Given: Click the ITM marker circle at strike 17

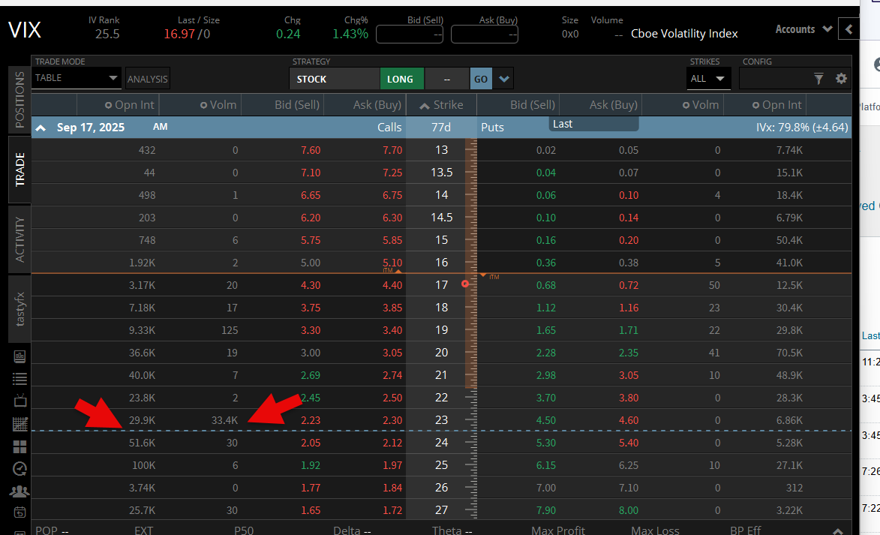Looking at the screenshot, I should tap(464, 284).
